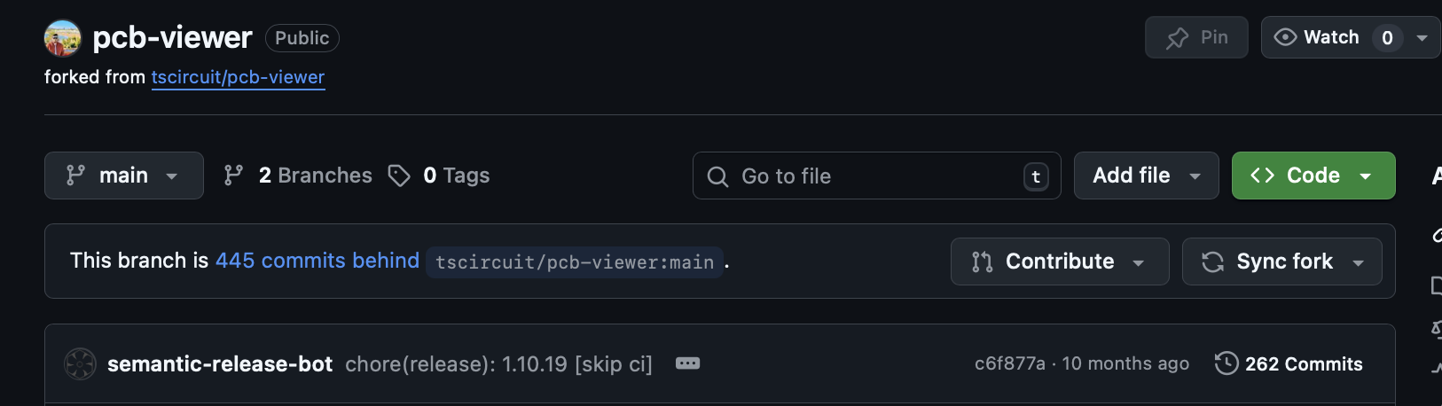Open the pcb-viewer repository title link

tap(172, 37)
